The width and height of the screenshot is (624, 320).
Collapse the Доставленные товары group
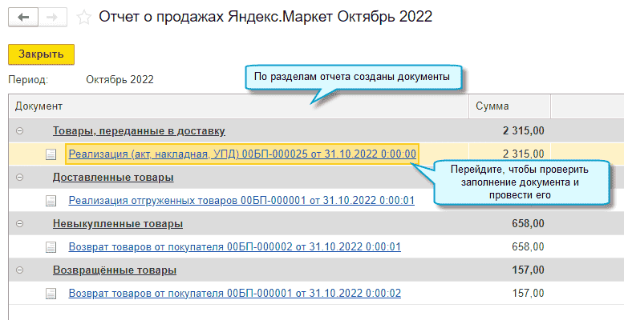(19, 177)
